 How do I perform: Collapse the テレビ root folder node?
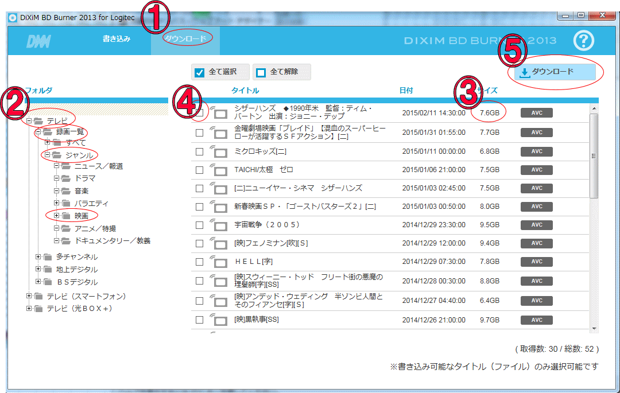(x=29, y=120)
